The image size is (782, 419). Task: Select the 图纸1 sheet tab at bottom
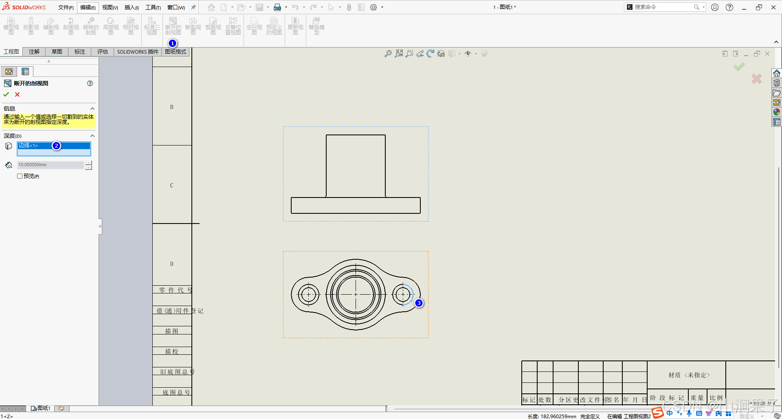(41, 408)
